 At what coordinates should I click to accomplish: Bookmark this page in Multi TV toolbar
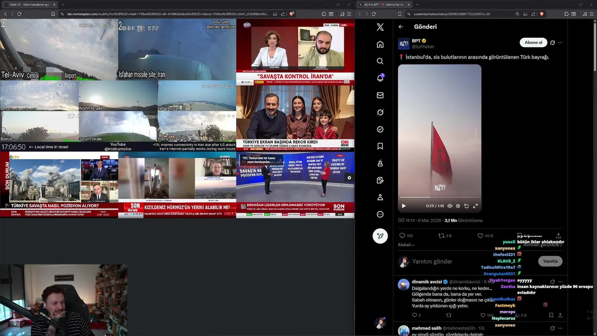point(53,14)
